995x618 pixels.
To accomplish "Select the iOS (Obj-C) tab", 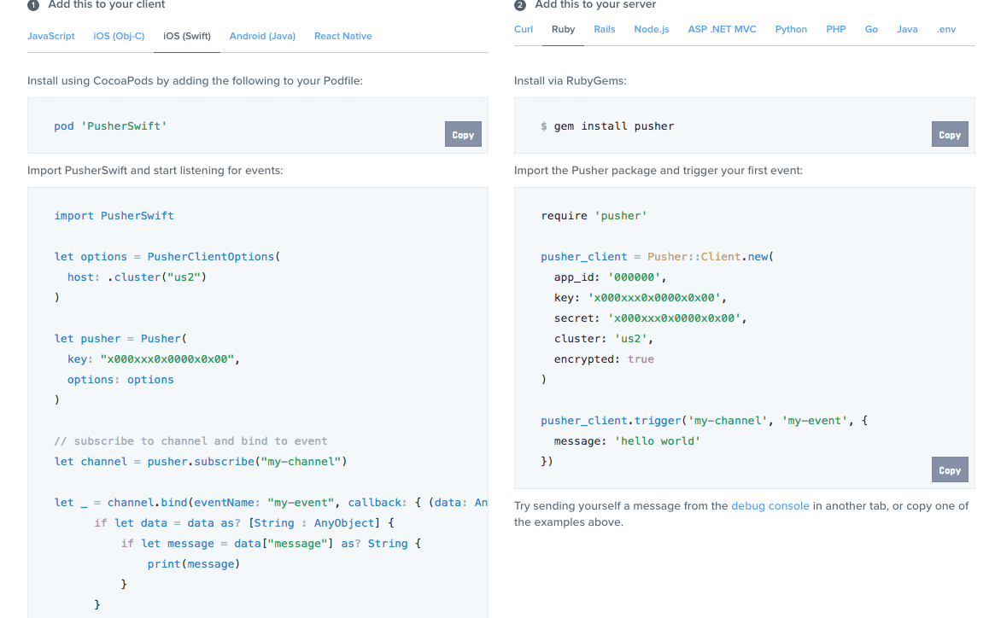I will tap(119, 36).
